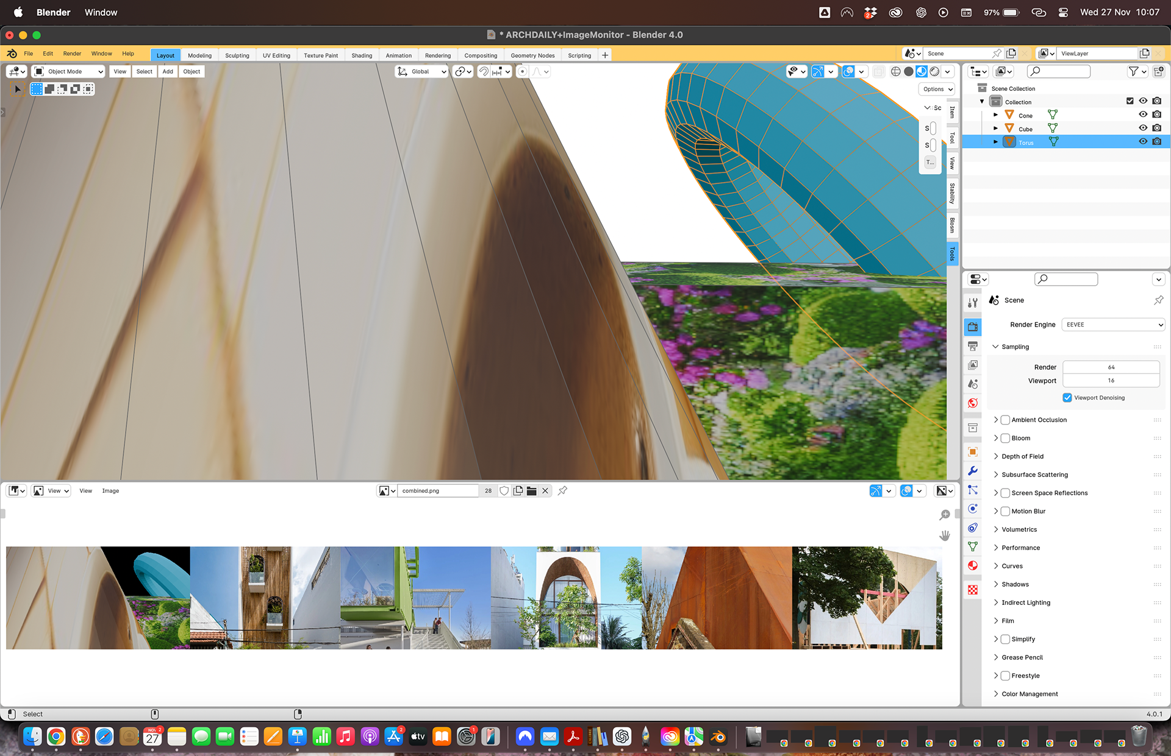Hide the Cone object in viewport
This screenshot has height=756, width=1171.
tap(1143, 115)
